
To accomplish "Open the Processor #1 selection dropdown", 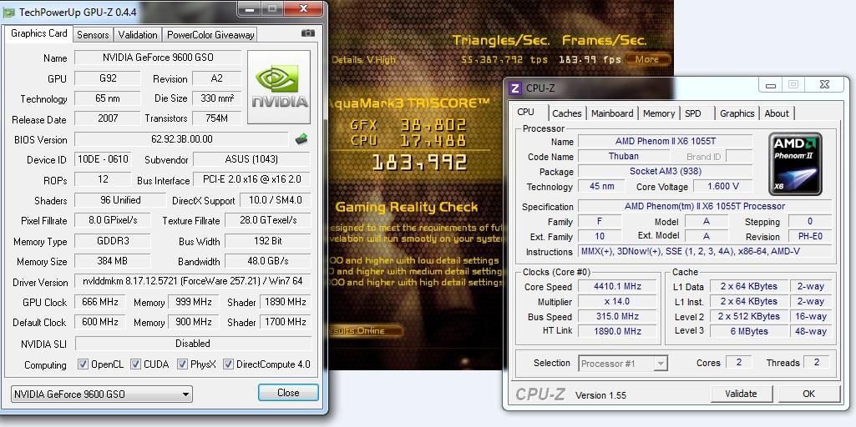I will (x=623, y=363).
